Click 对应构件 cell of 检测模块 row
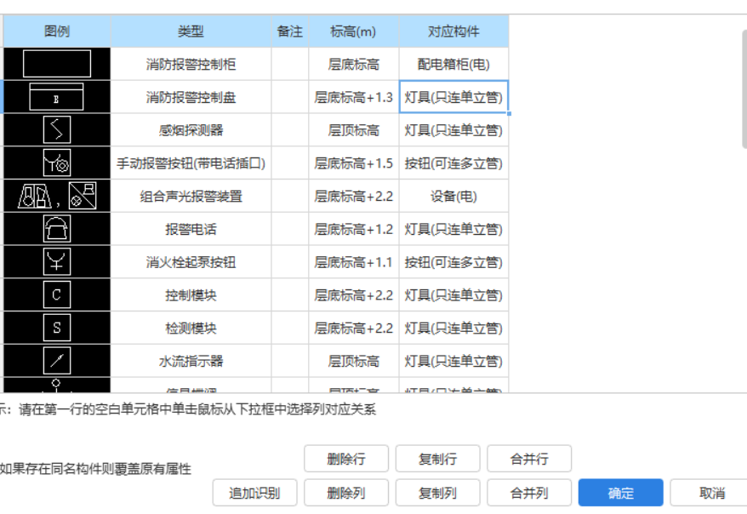Image resolution: width=747 pixels, height=514 pixels. (453, 328)
